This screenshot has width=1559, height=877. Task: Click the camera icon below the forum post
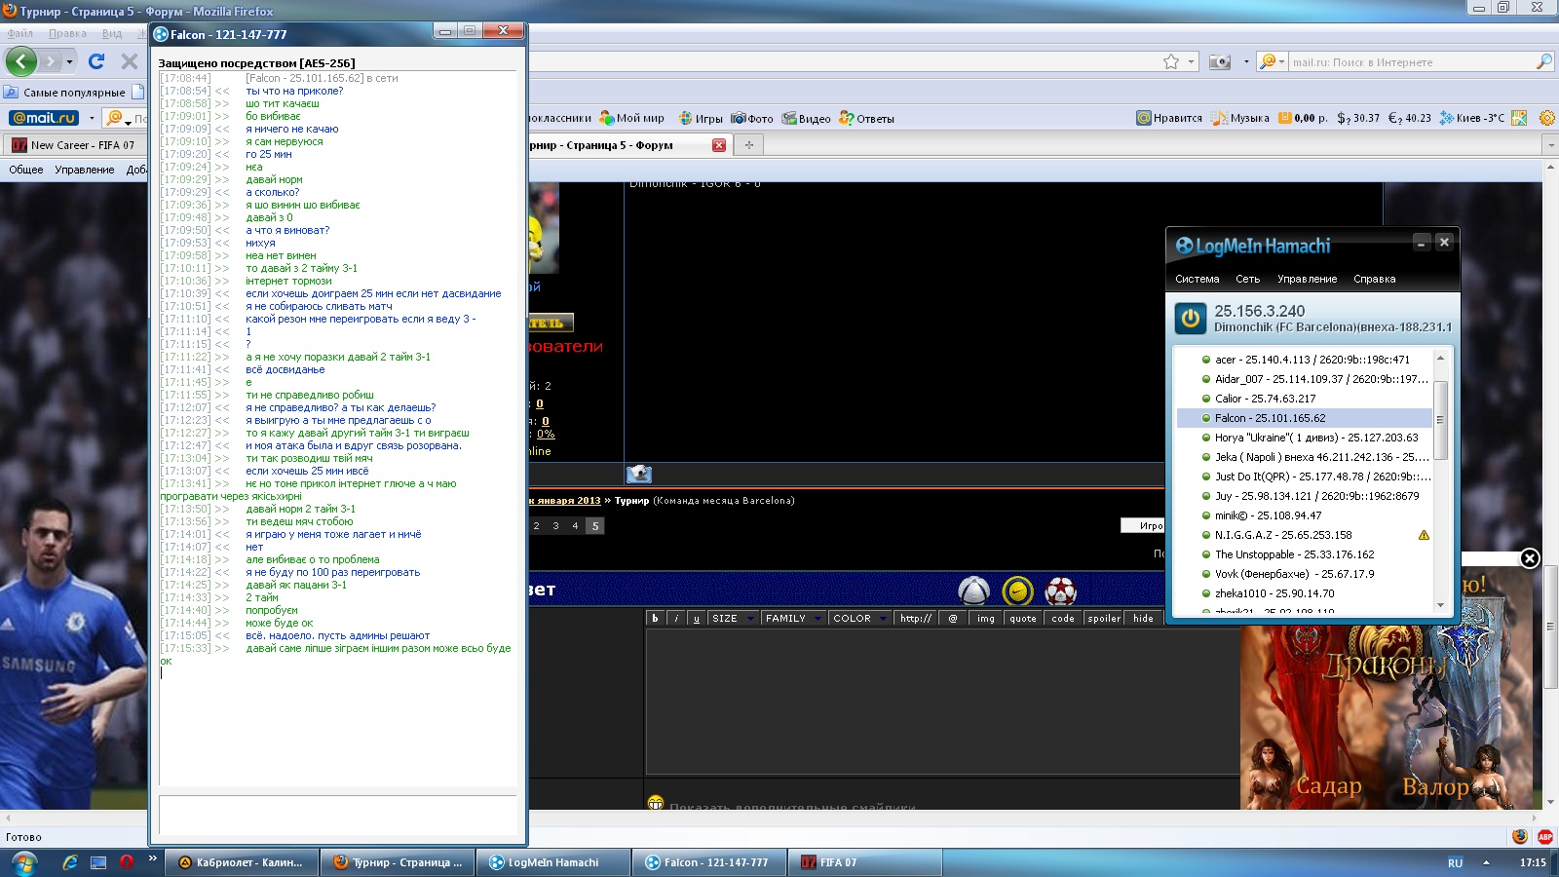coord(638,474)
